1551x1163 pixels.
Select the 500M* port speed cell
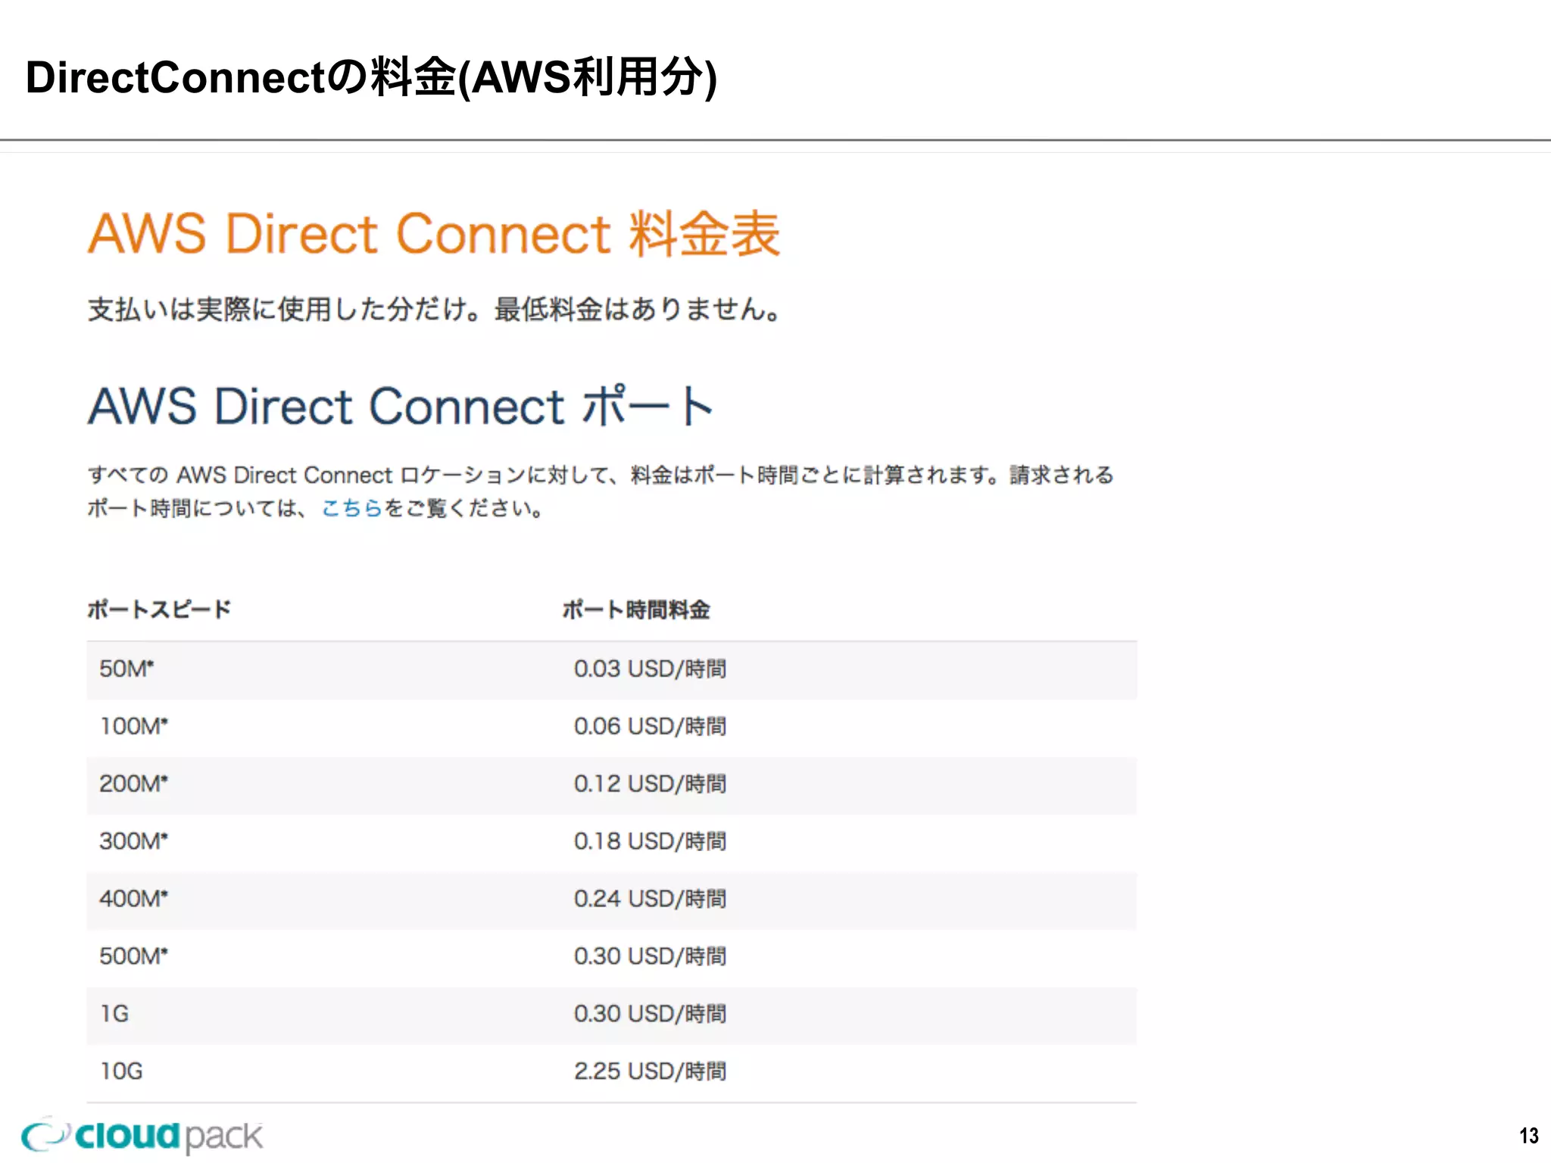[x=133, y=956]
